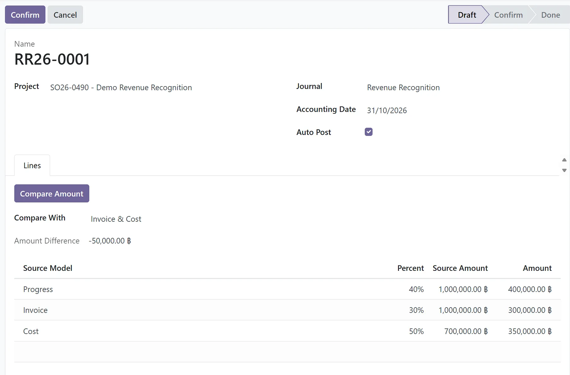Sort by the Source Model column header

47,268
